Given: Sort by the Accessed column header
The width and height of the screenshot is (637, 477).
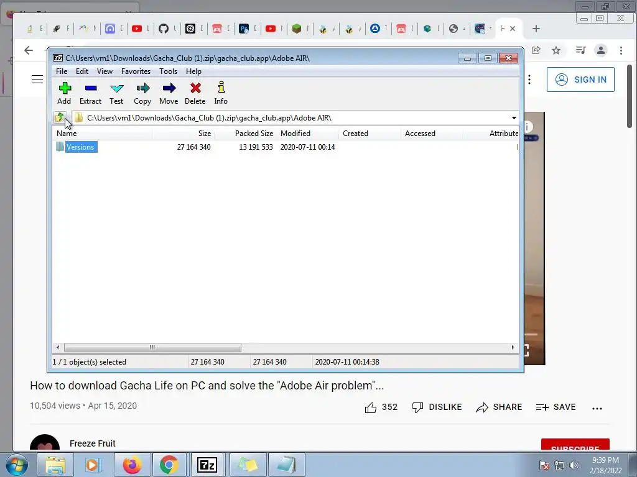Looking at the screenshot, I should [432, 134].
